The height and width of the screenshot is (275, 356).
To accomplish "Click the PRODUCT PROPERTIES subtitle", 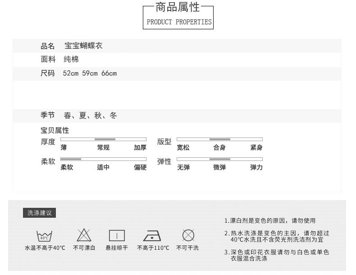I will point(179,22).
